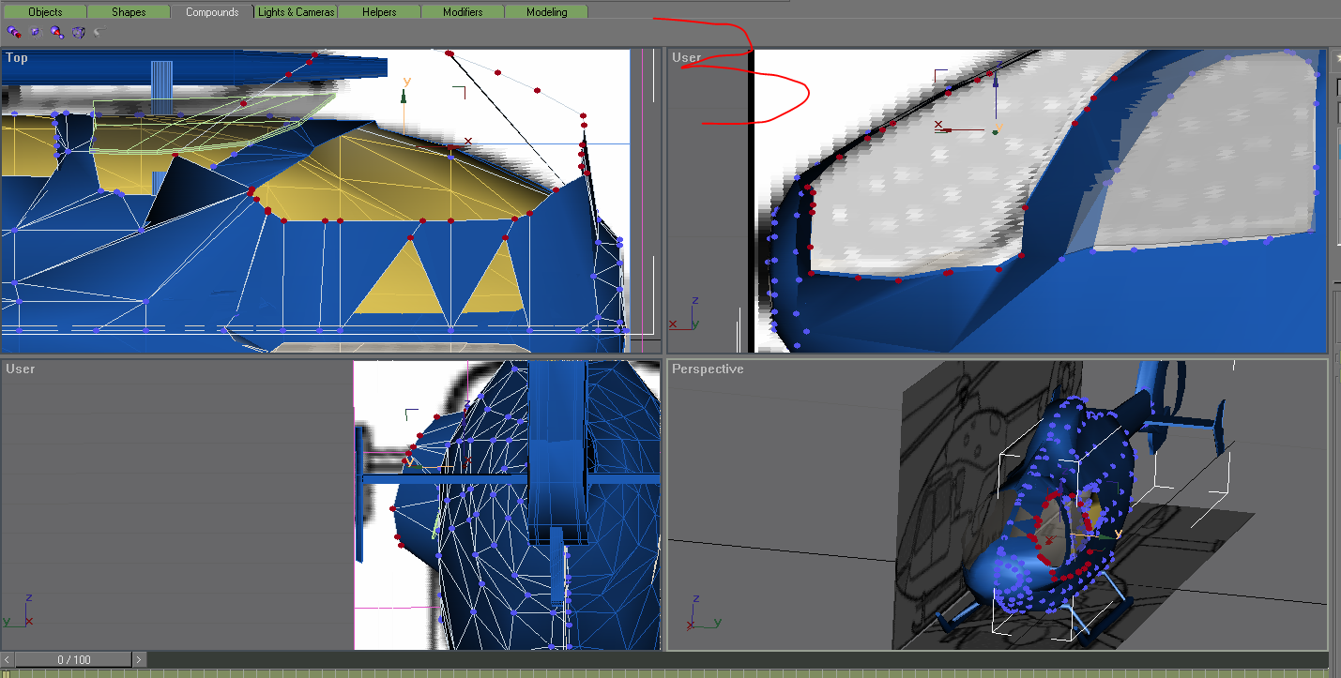Screen dimensions: 1341x678
Task: Select the Compounds tab
Action: (212, 12)
